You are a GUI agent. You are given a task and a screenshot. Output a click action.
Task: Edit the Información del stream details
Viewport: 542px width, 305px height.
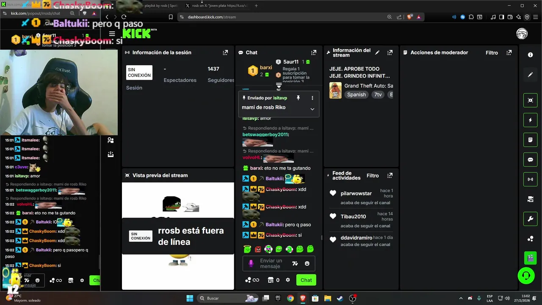[377, 53]
